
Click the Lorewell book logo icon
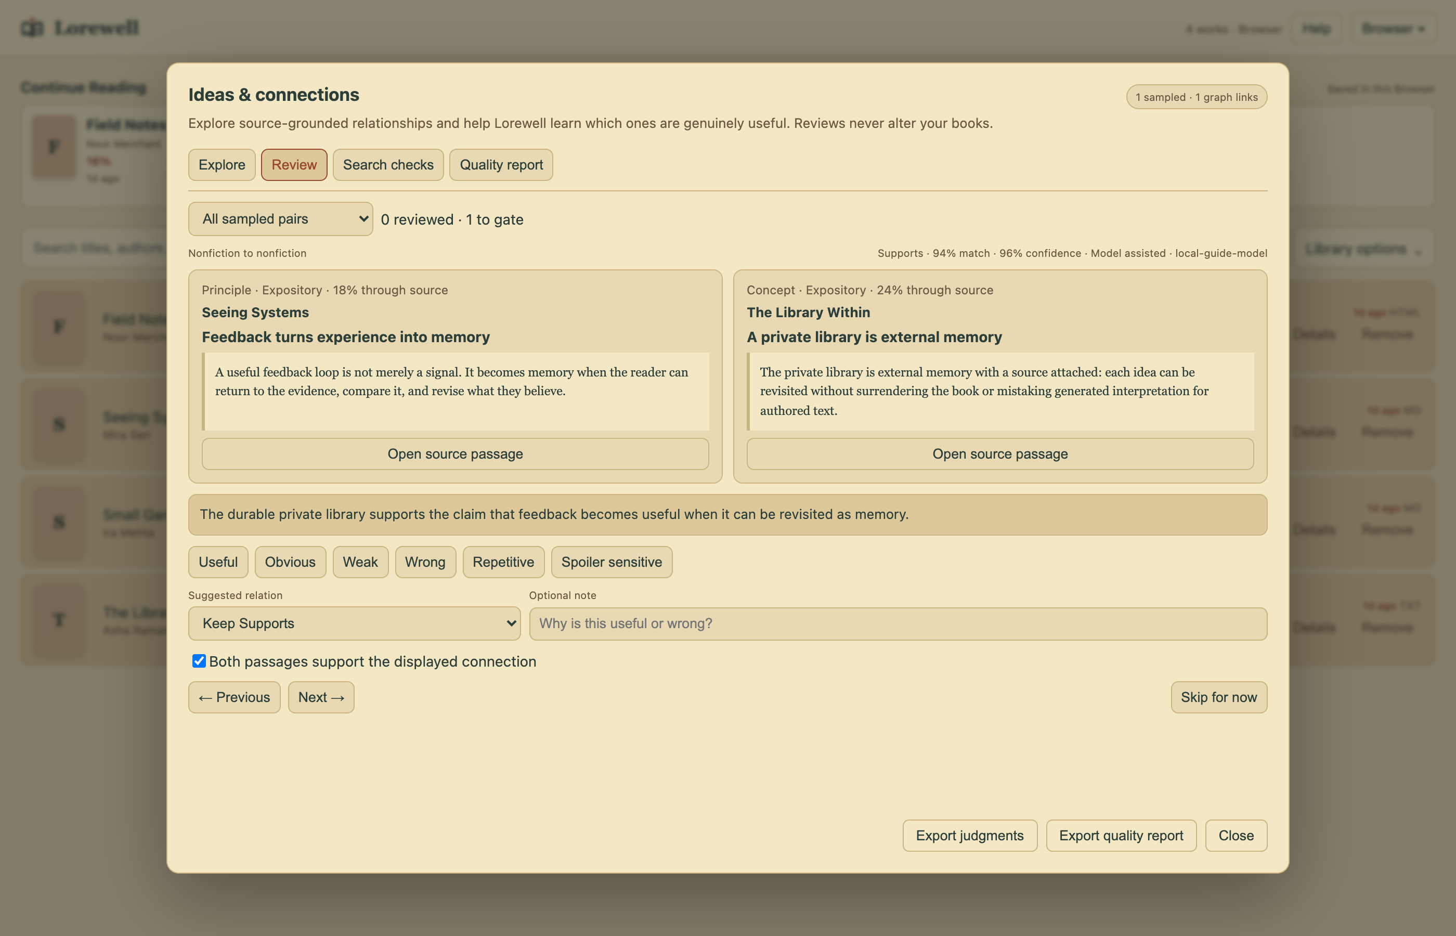(32, 28)
